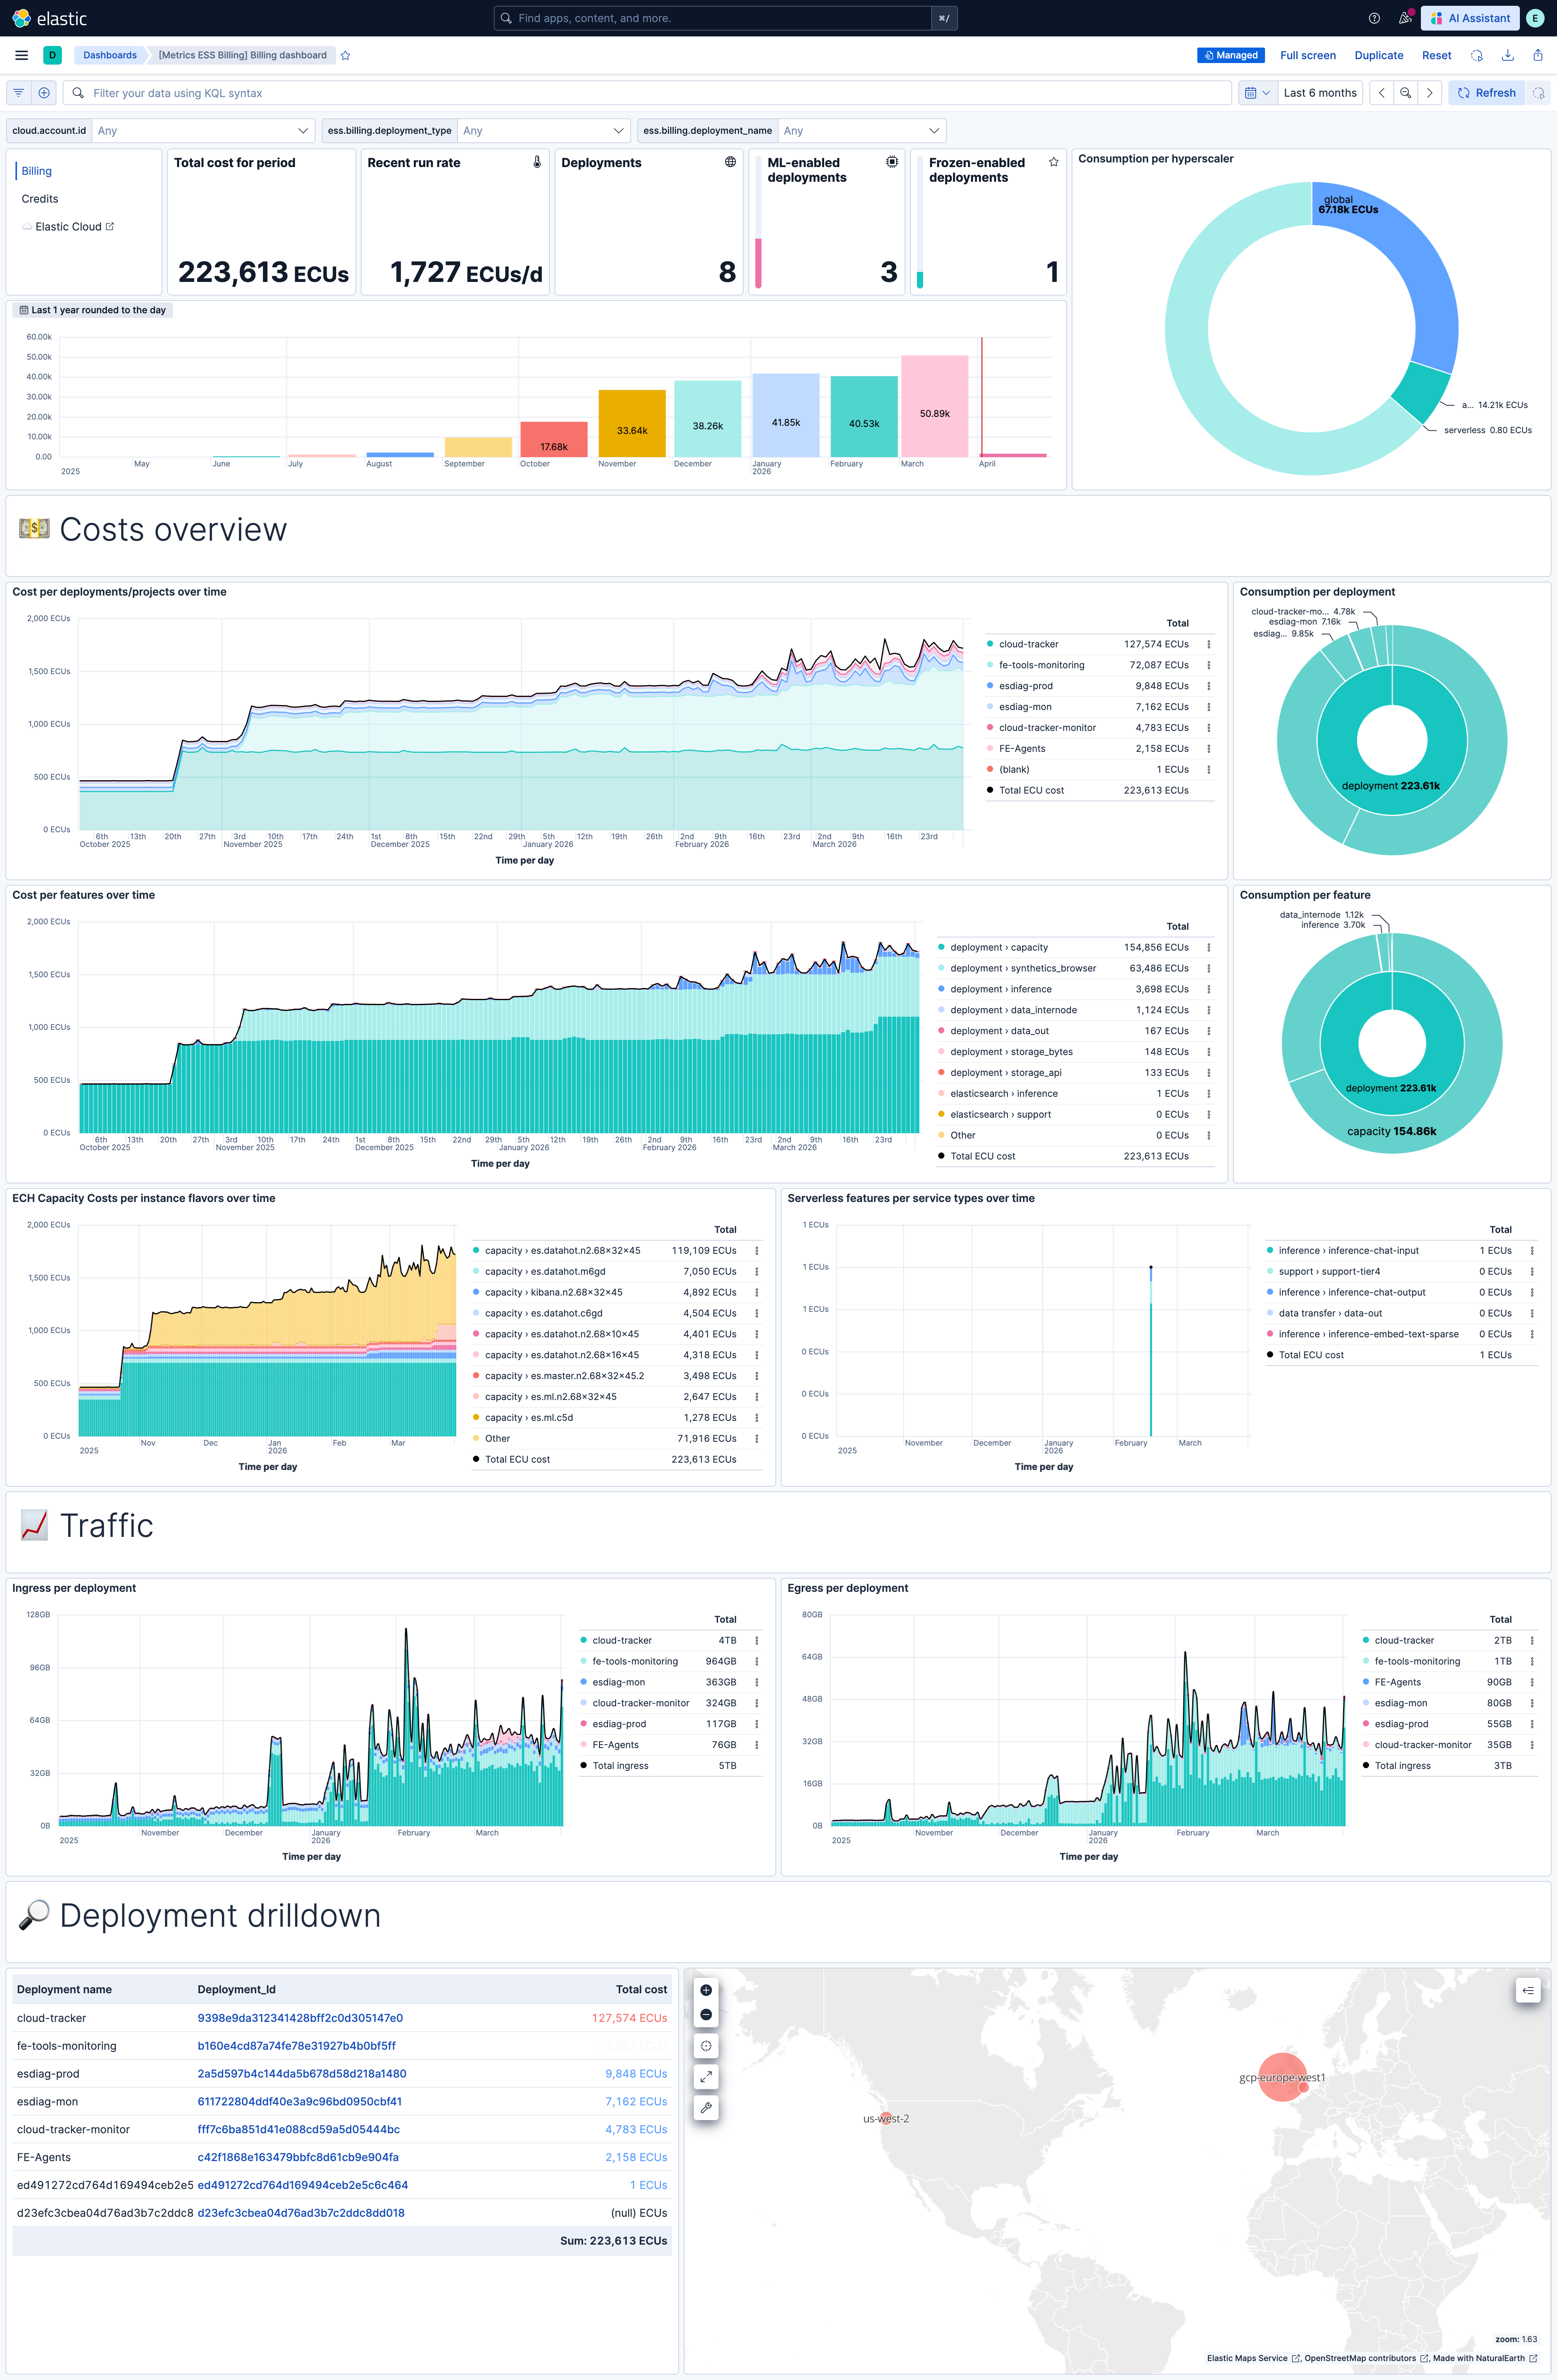This screenshot has height=2380, width=1557.
Task: Open Elastic Cloud external link
Action: point(68,227)
